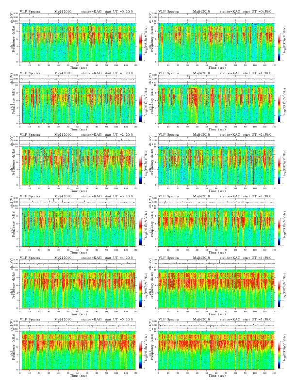Click the voltage waveform for UT 5:20:0

[78, 325]
